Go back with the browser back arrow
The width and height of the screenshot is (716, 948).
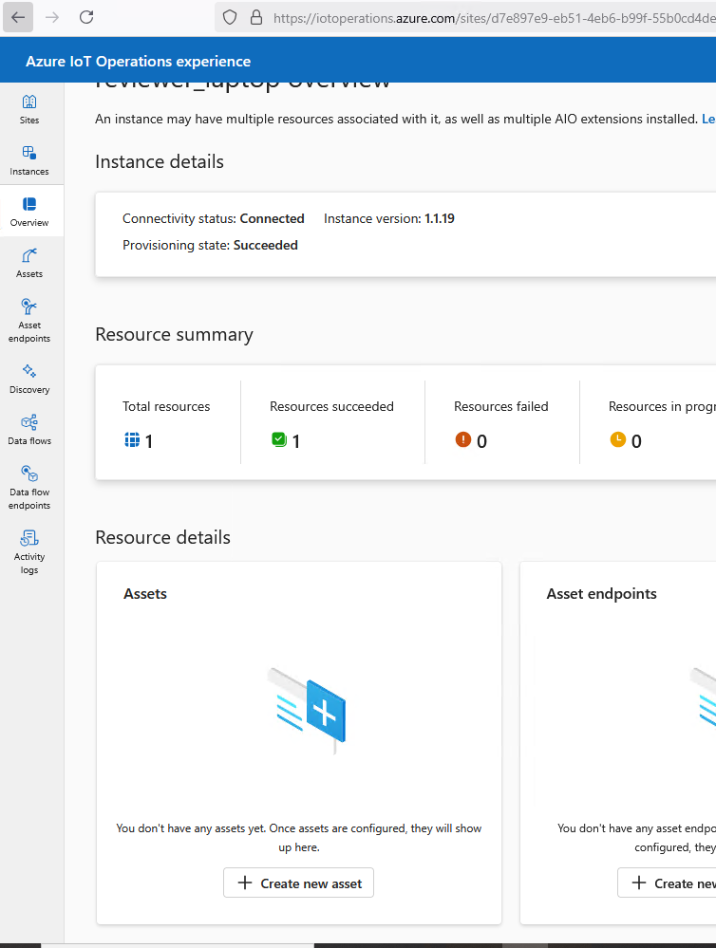coord(18,17)
